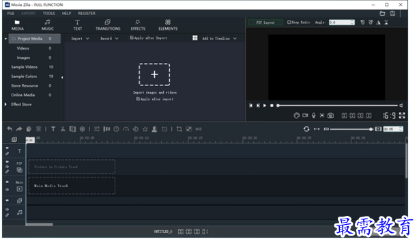Image resolution: width=419 pixels, height=248 pixels.
Task: Select the crop tool in timeline toolbar
Action: [x=179, y=129]
